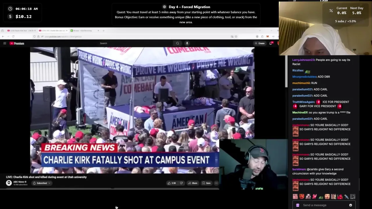Focus the YouTube Search field
The height and width of the screenshot is (209, 372).
pyautogui.click(x=135, y=43)
